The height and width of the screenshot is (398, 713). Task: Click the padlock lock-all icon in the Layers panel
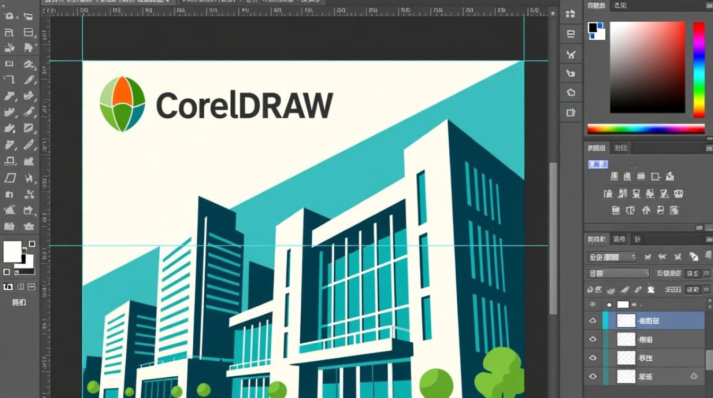[x=651, y=290]
